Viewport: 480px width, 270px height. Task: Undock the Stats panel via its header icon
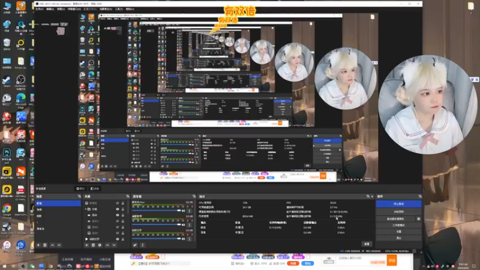pos(368,196)
